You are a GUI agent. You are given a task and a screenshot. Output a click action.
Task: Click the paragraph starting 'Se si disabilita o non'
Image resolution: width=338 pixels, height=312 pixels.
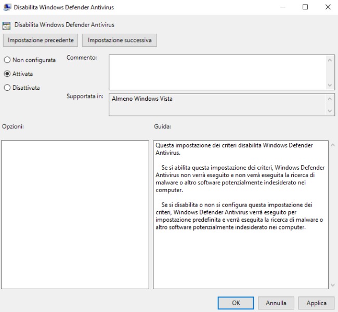coord(239,216)
